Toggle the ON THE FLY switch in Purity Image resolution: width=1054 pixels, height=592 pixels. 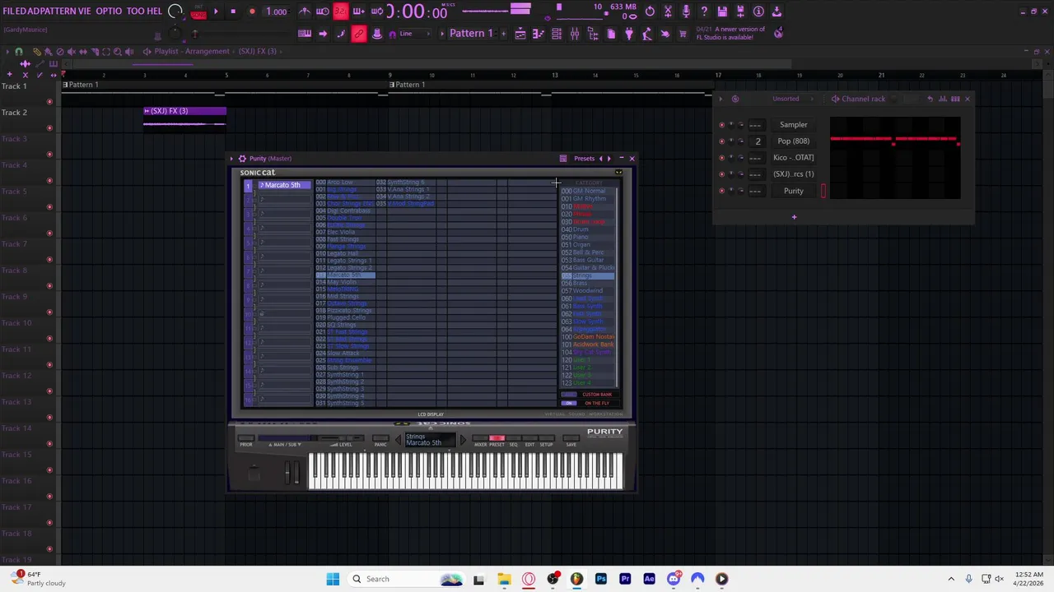click(x=569, y=403)
